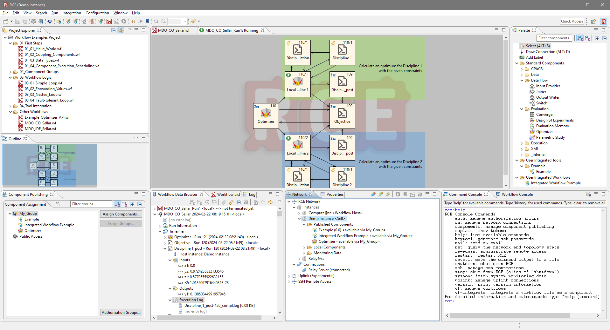Switch to the Workflow Console tab
Viewport: 610px width, 330px height.
(516, 195)
